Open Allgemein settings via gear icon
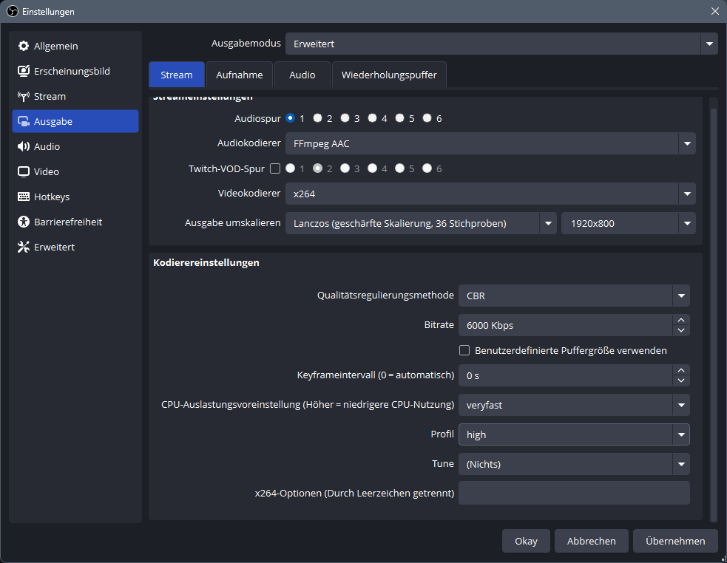 click(23, 46)
